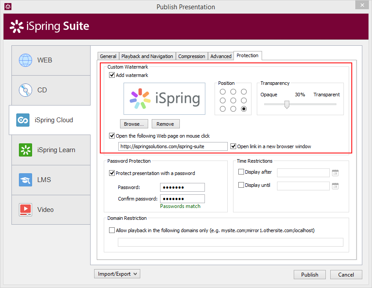The height and width of the screenshot is (288, 372).
Task: Click the Remove watermark button
Action: pyautogui.click(x=165, y=124)
